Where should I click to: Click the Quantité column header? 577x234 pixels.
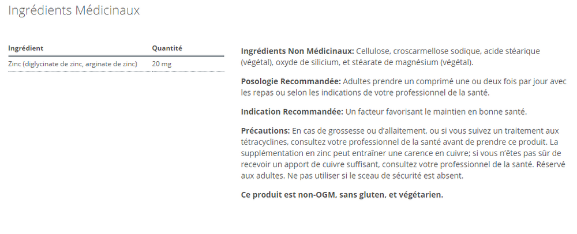167,48
